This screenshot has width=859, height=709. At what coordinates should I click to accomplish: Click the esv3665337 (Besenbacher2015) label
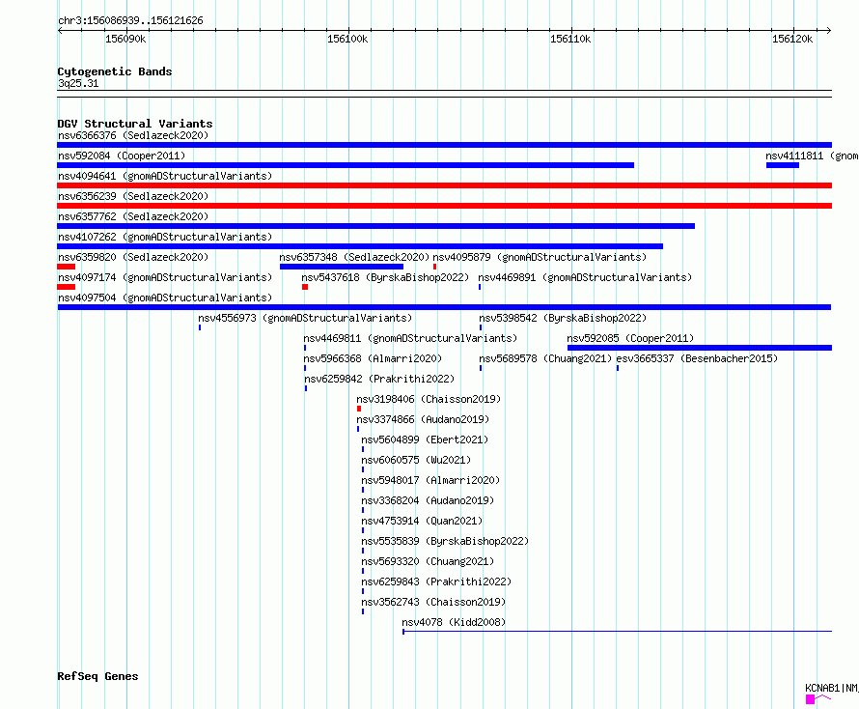coord(697,358)
